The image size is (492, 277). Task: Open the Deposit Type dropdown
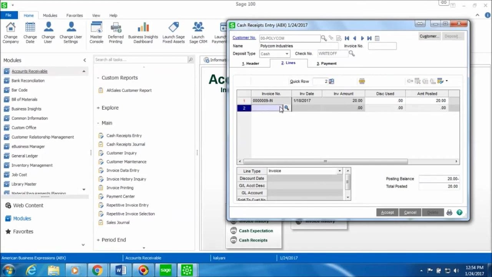click(287, 54)
